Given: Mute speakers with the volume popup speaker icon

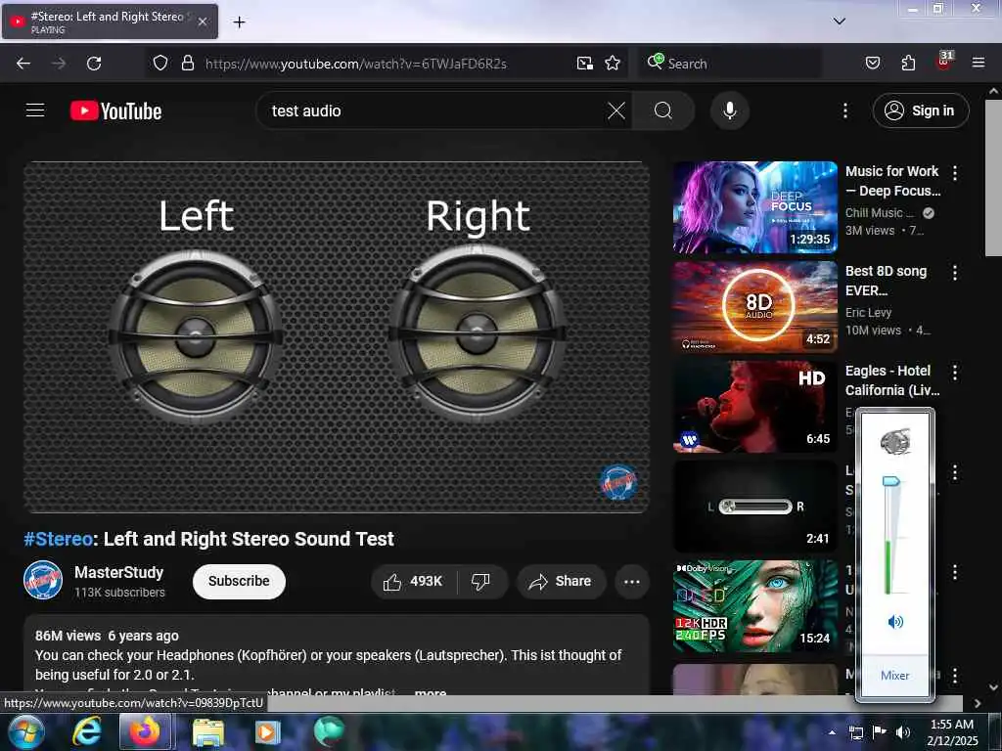Looking at the screenshot, I should (895, 621).
